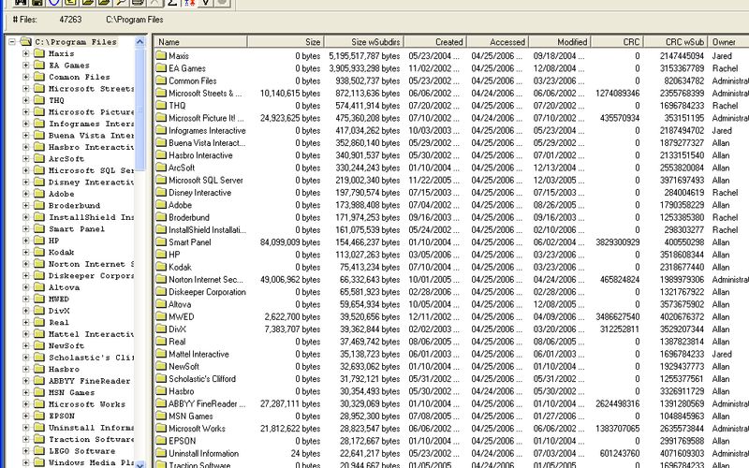Image resolution: width=749 pixels, height=468 pixels.
Task: Click the Maxis folder icon in file list
Action: pyautogui.click(x=161, y=56)
